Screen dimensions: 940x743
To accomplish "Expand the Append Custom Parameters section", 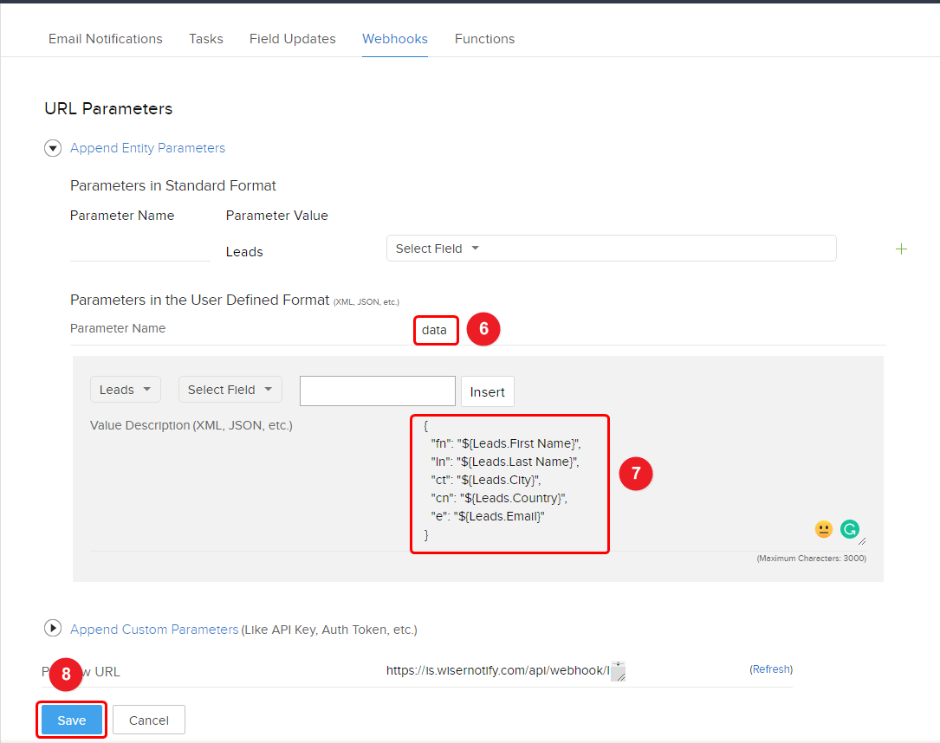I will pyautogui.click(x=53, y=629).
